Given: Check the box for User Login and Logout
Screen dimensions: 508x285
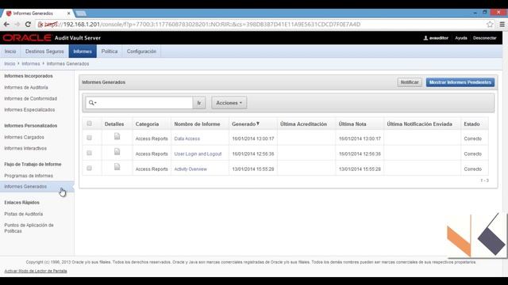Looking at the screenshot, I should (x=89, y=153).
